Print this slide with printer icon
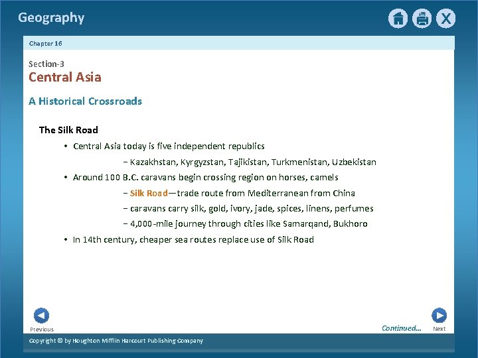The width and height of the screenshot is (478, 358). [422, 19]
